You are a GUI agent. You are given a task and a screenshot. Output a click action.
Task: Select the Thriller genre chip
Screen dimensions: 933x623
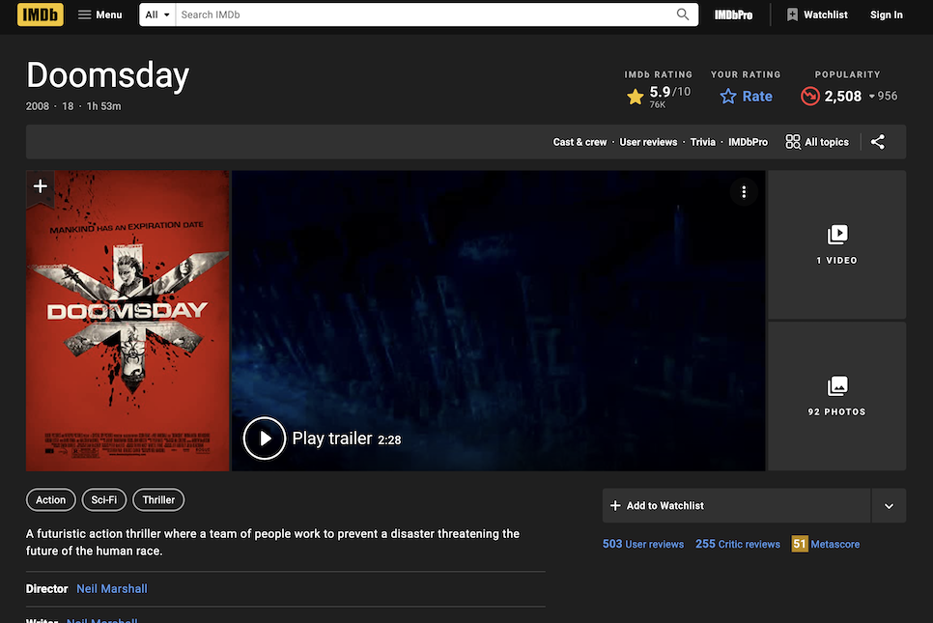tap(158, 499)
